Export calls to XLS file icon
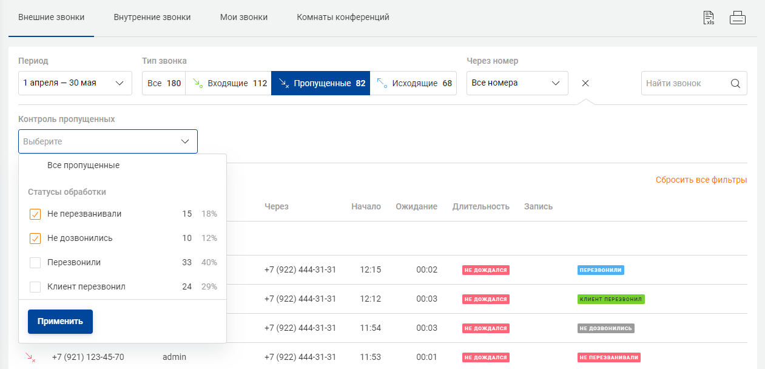The image size is (765, 369). (709, 18)
